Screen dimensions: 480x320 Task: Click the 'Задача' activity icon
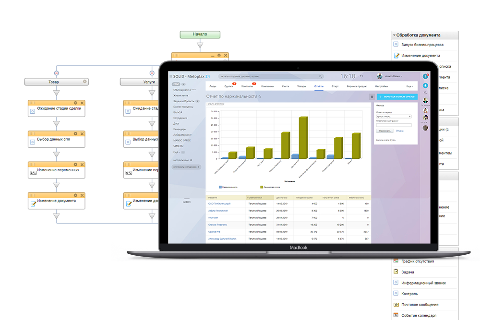[x=396, y=272]
